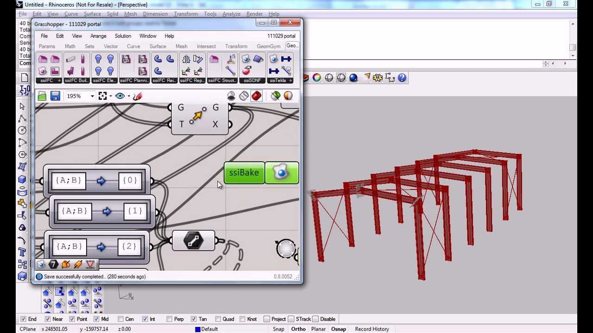Toggle Planar in Rhino status bar
Image resolution: width=593 pixels, height=333 pixels.
[x=318, y=329]
